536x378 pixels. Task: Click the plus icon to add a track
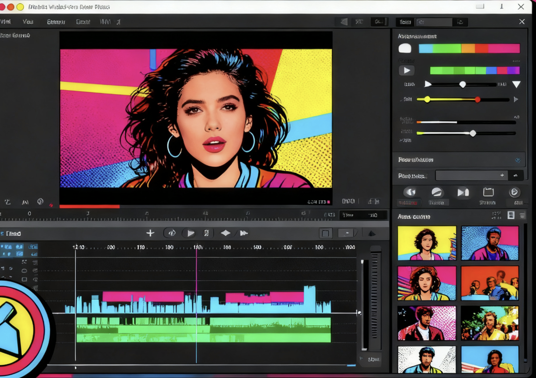(x=150, y=233)
